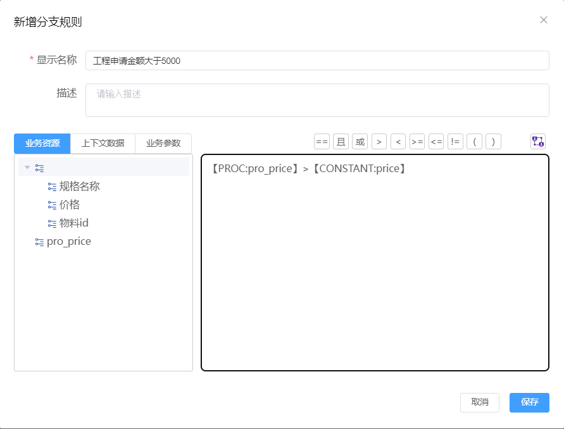Click the 保存 save button
This screenshot has height=429, width=564.
529,402
